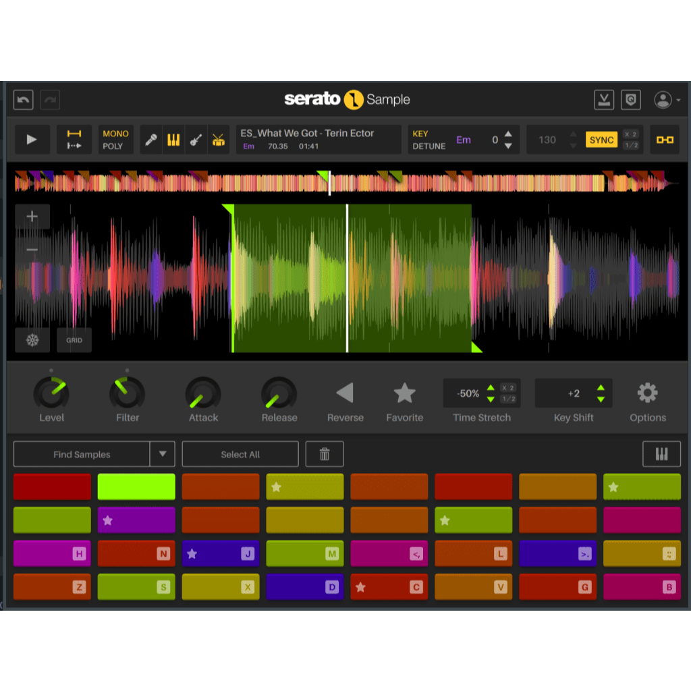Click the link/cue pattern icon at top right
Screen dimensions: 691x691
tap(665, 140)
